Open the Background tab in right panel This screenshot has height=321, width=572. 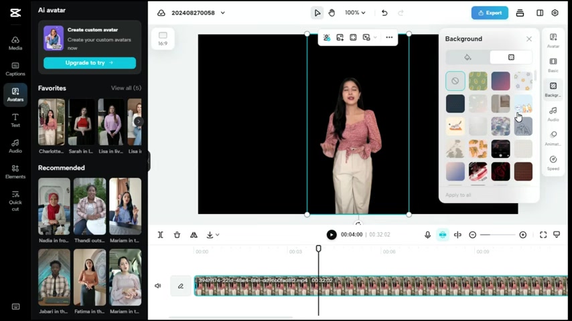553,89
